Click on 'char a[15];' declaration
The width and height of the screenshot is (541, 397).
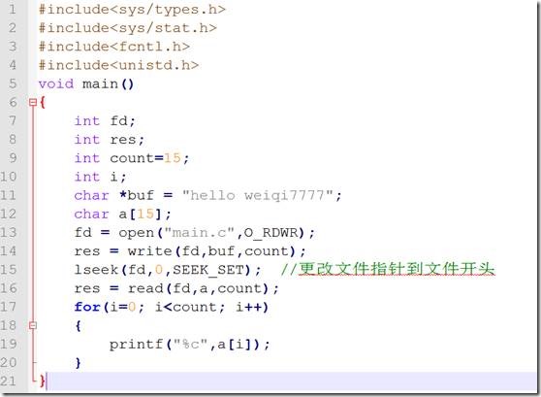click(122, 214)
